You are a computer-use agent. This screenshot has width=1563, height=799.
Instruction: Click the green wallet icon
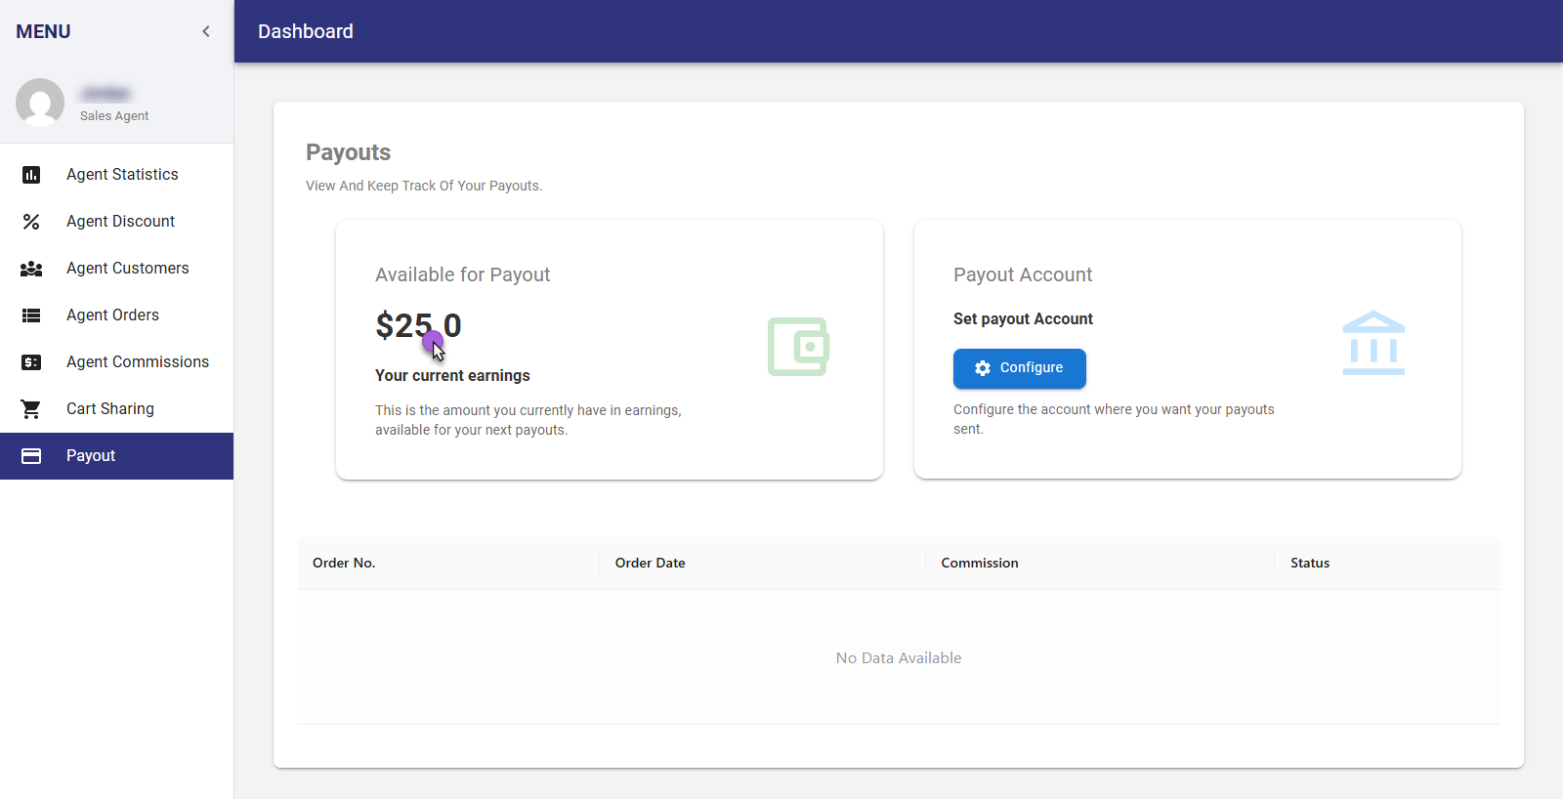click(798, 347)
